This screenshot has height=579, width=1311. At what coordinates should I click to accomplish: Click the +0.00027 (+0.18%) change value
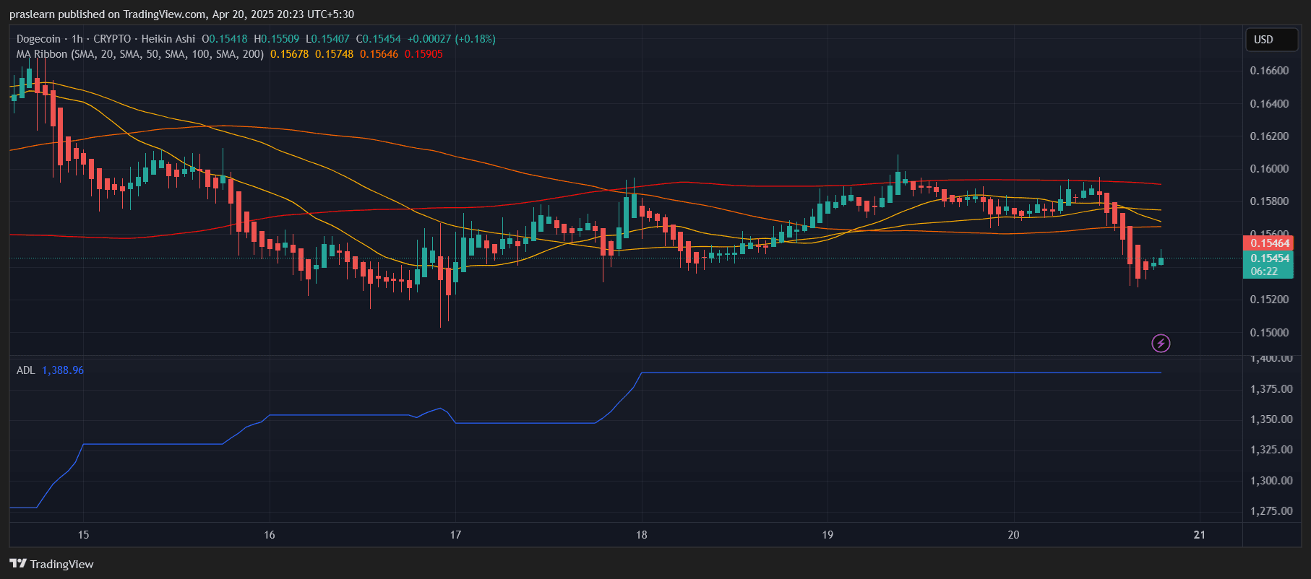point(452,39)
